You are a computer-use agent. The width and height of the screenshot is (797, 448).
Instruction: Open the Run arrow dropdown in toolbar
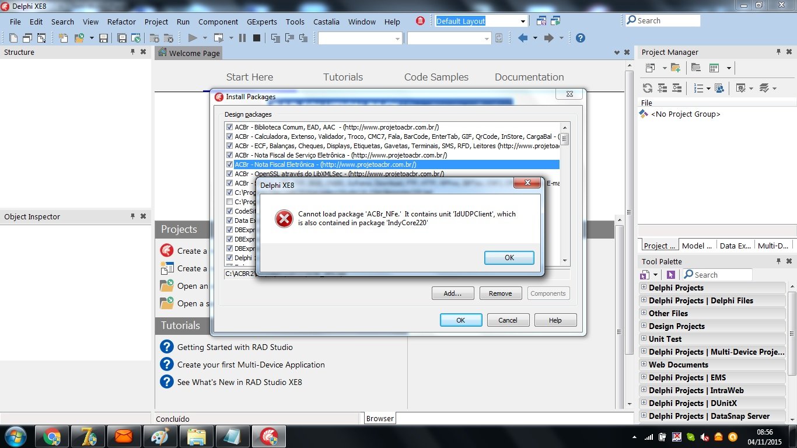pyautogui.click(x=205, y=38)
